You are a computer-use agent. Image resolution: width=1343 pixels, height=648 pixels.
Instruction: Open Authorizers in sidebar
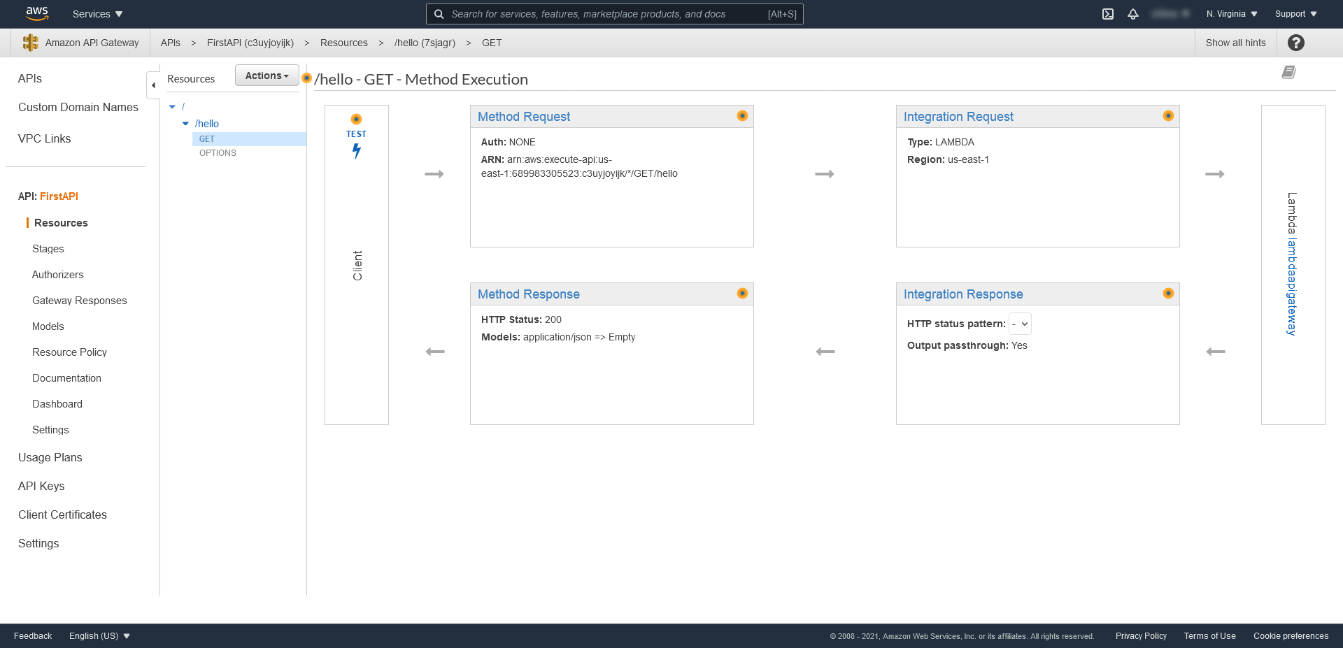pos(58,275)
